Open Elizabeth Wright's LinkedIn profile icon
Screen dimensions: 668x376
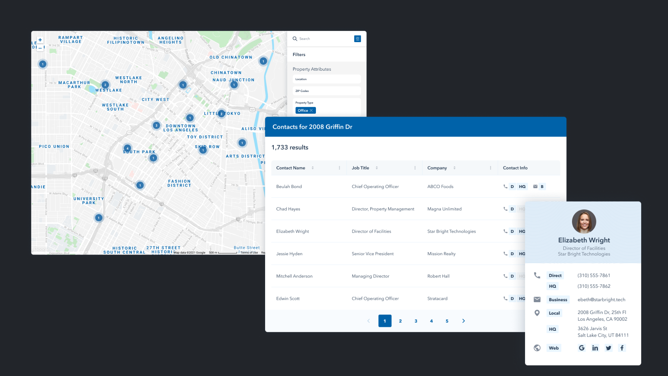[595, 348]
